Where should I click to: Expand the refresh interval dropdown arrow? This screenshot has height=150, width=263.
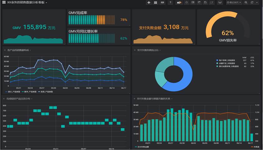point(257,2)
